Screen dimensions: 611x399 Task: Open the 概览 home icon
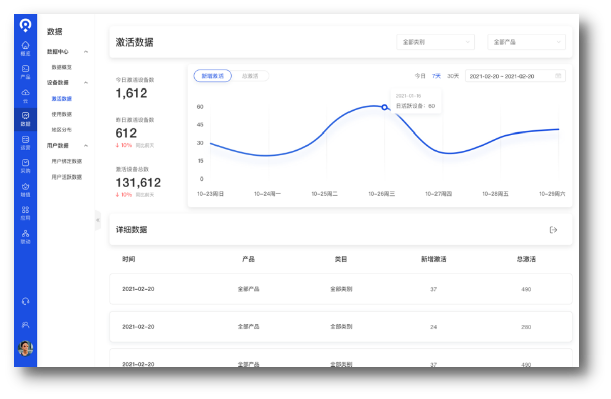click(x=25, y=49)
